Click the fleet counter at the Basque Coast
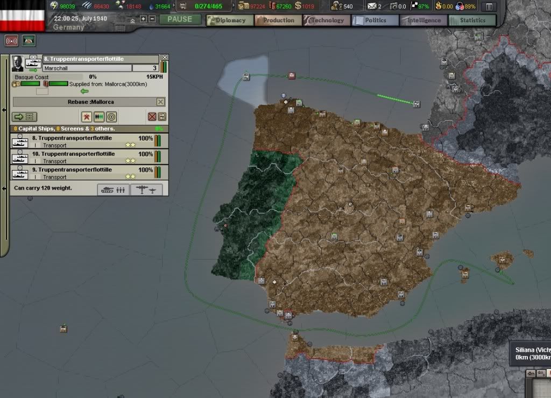This screenshot has width=551, height=398. 416,104
